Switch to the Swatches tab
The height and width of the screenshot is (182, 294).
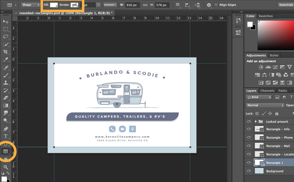click(266, 16)
